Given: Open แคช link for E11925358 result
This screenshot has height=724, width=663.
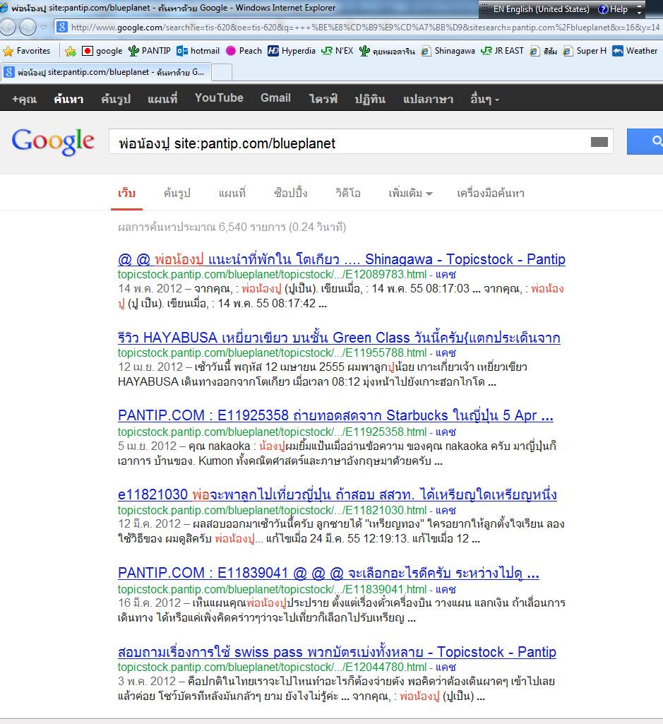Looking at the screenshot, I should pos(446,432).
